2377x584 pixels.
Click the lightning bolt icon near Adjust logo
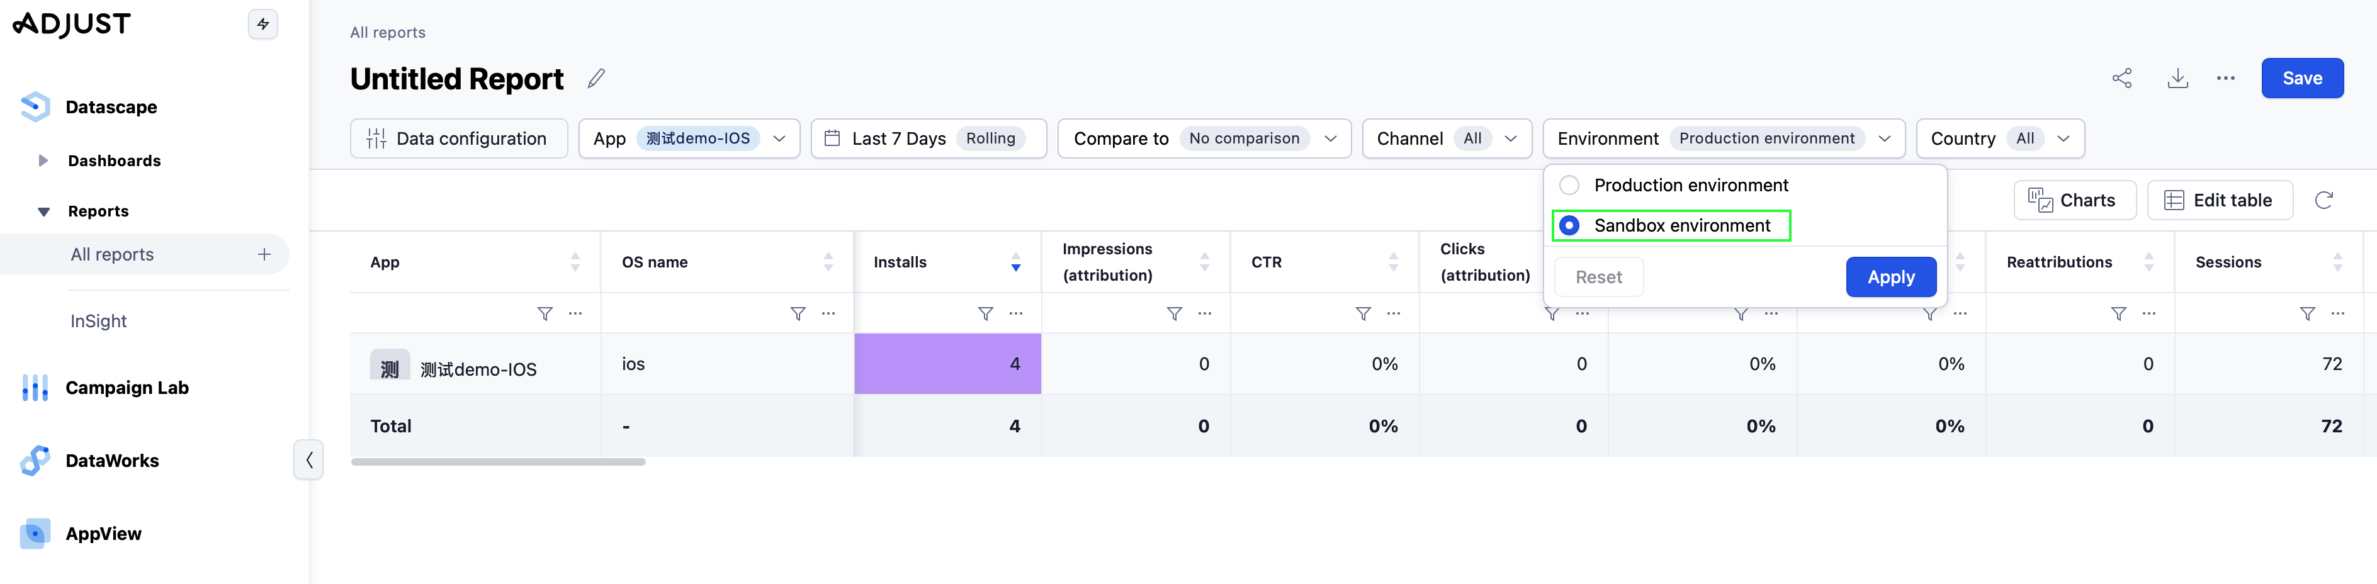[x=263, y=24]
